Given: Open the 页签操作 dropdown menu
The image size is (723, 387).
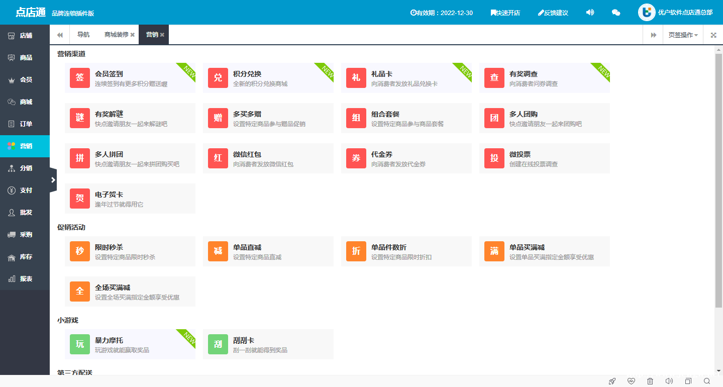Looking at the screenshot, I should point(683,35).
